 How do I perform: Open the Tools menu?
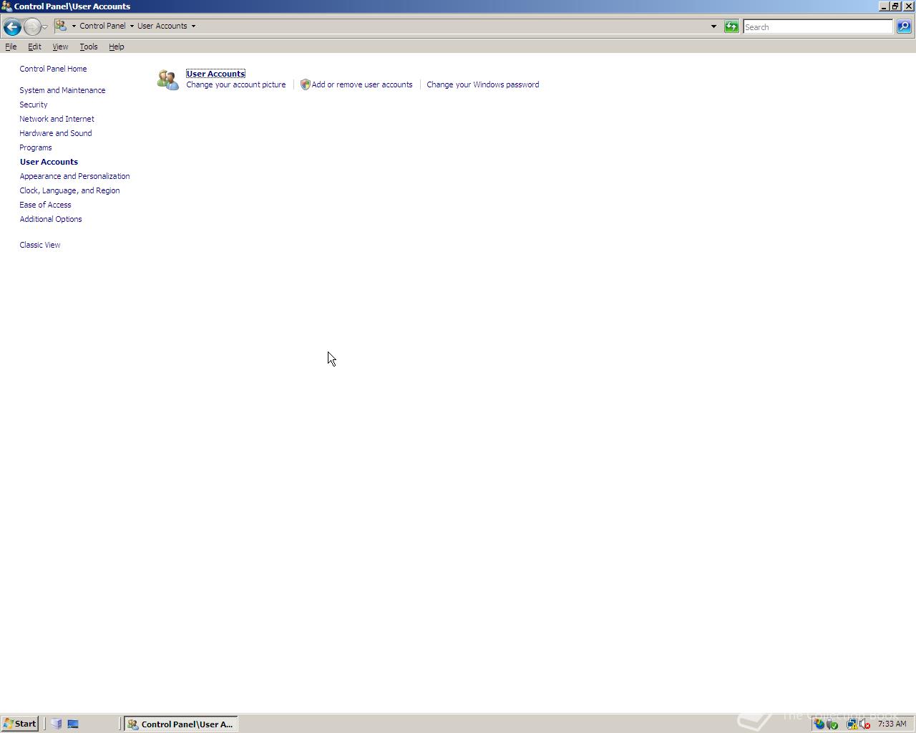(x=89, y=47)
